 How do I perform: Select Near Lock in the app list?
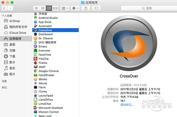pos(55,116)
